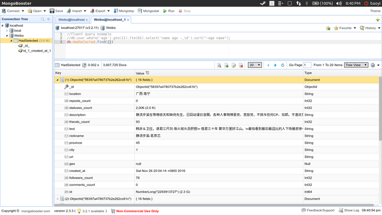Click the Key column header
382x215 pixels.
[95, 73]
